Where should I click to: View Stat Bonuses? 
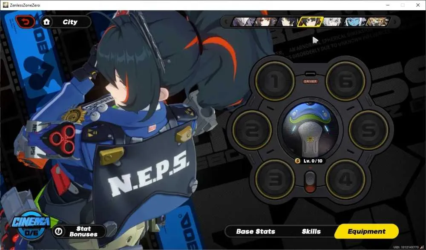[79, 231]
